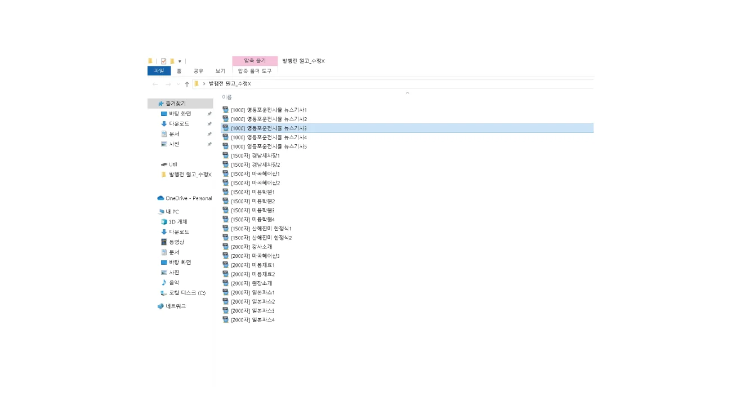Click the OneDrive cloud icon
Screen dimensions: 741x410
coord(160,198)
